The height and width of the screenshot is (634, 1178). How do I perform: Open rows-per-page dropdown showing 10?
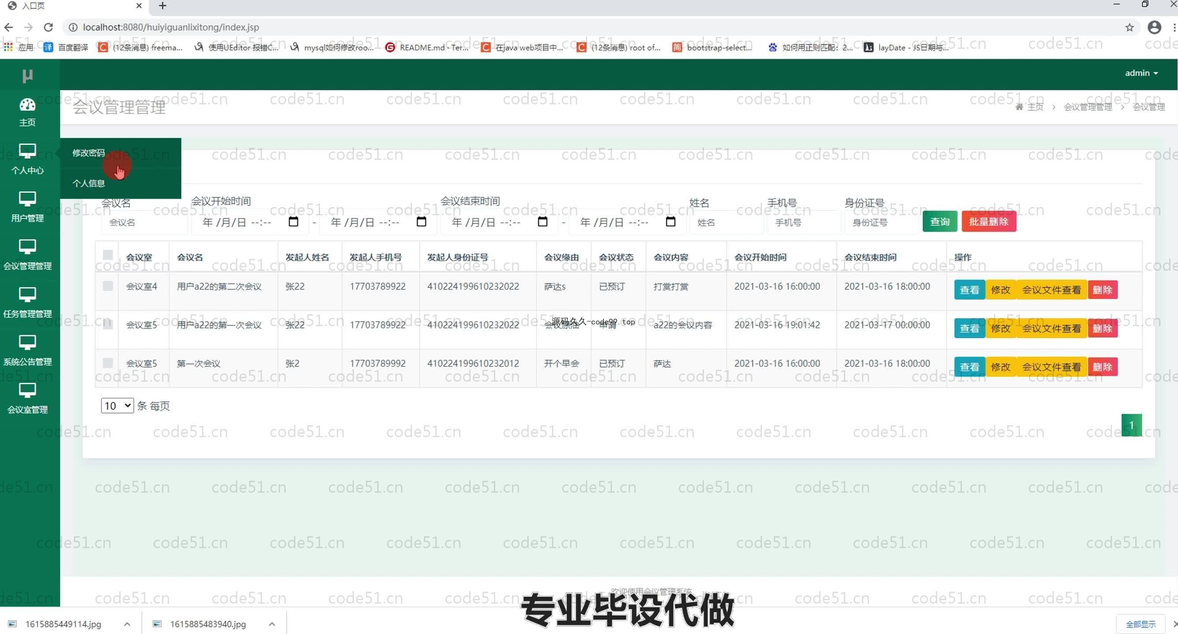[x=117, y=406]
